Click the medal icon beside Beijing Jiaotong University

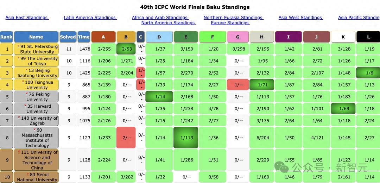[27, 70]
